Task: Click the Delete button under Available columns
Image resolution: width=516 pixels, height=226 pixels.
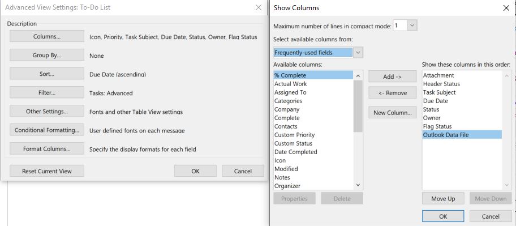Action: (x=342, y=199)
